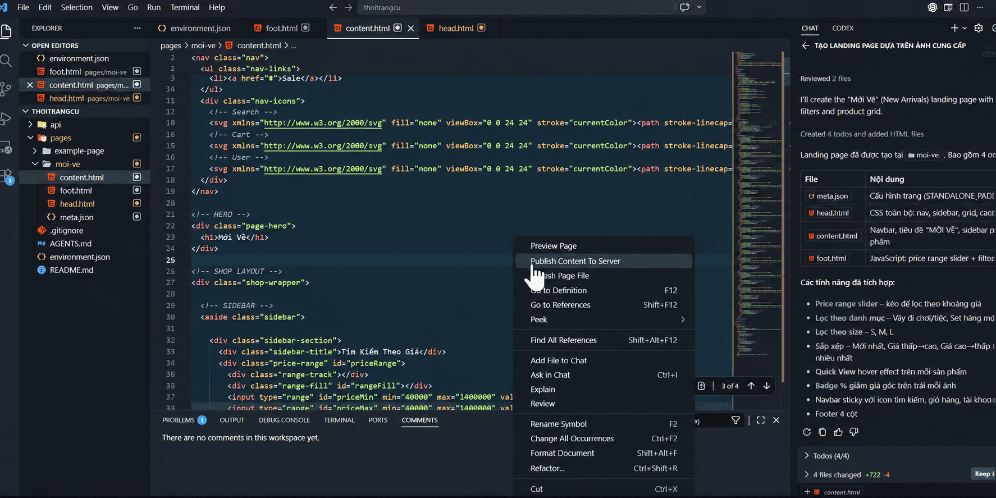Open the Search view in the activity bar
This screenshot has width=996, height=498.
[x=6, y=61]
